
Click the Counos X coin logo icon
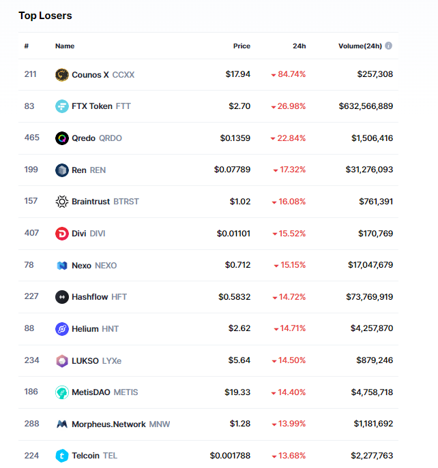(62, 74)
